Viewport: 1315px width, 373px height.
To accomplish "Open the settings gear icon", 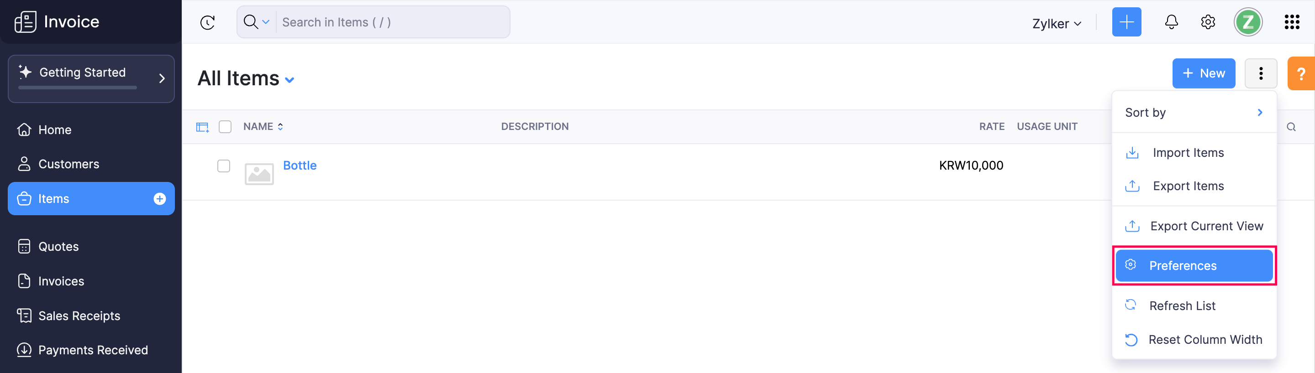I will pos(1208,22).
